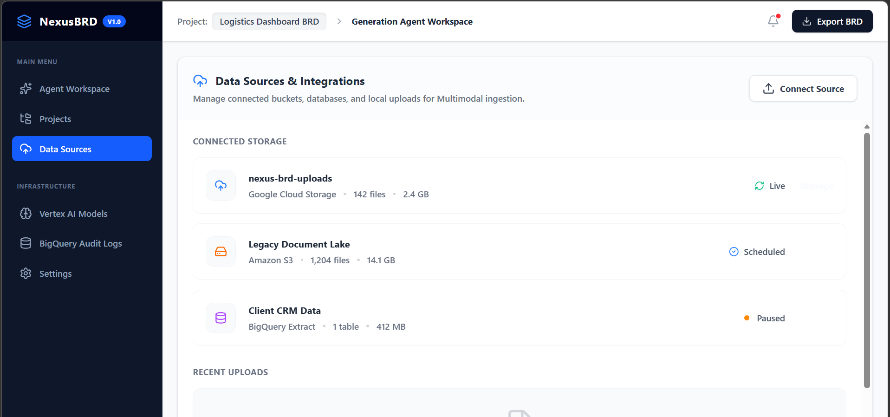Click the V1.0 version badge

coord(114,21)
